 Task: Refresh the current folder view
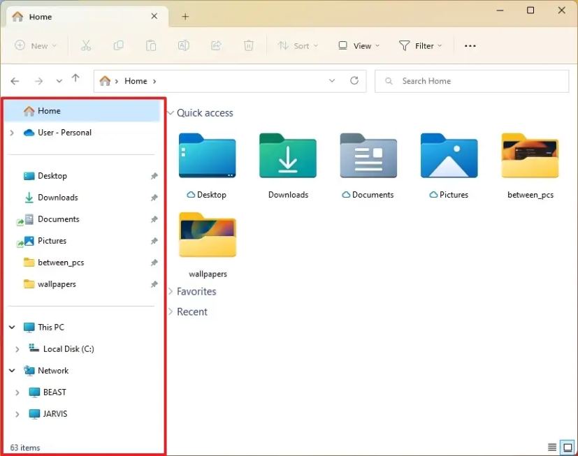pos(354,81)
